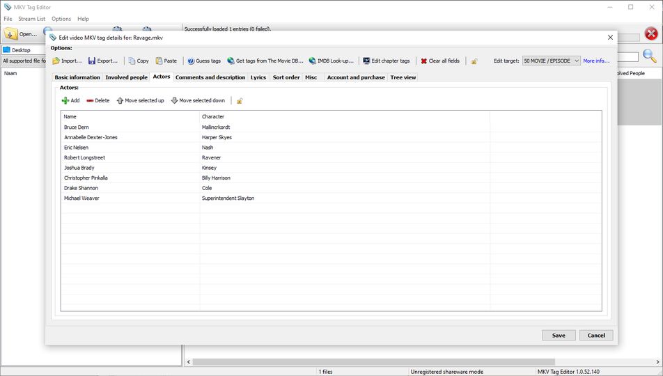Screen dimensions: 663x376
Task: Click the scroll left arrow in main window
Action: pos(189,362)
